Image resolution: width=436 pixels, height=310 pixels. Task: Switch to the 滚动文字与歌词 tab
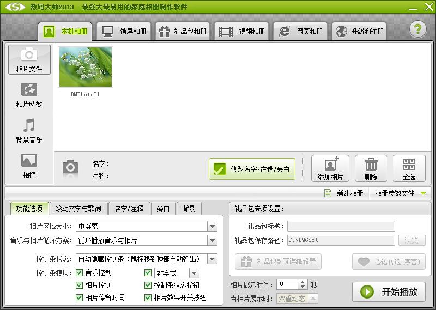click(x=78, y=209)
